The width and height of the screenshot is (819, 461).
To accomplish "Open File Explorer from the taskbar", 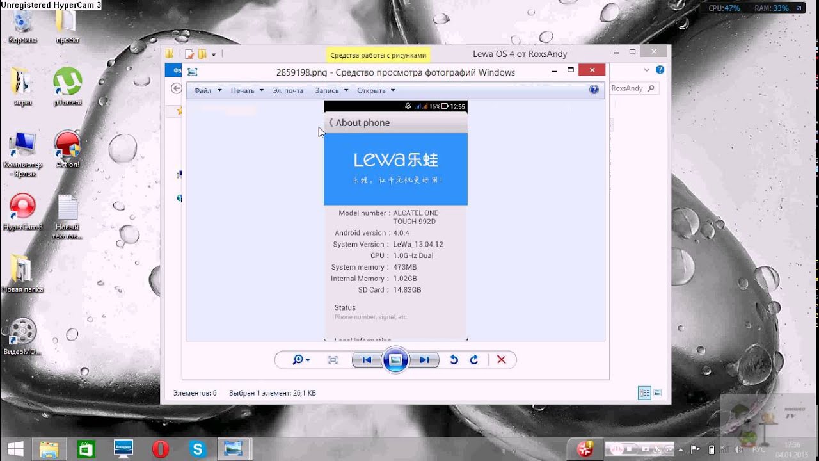I will point(49,449).
